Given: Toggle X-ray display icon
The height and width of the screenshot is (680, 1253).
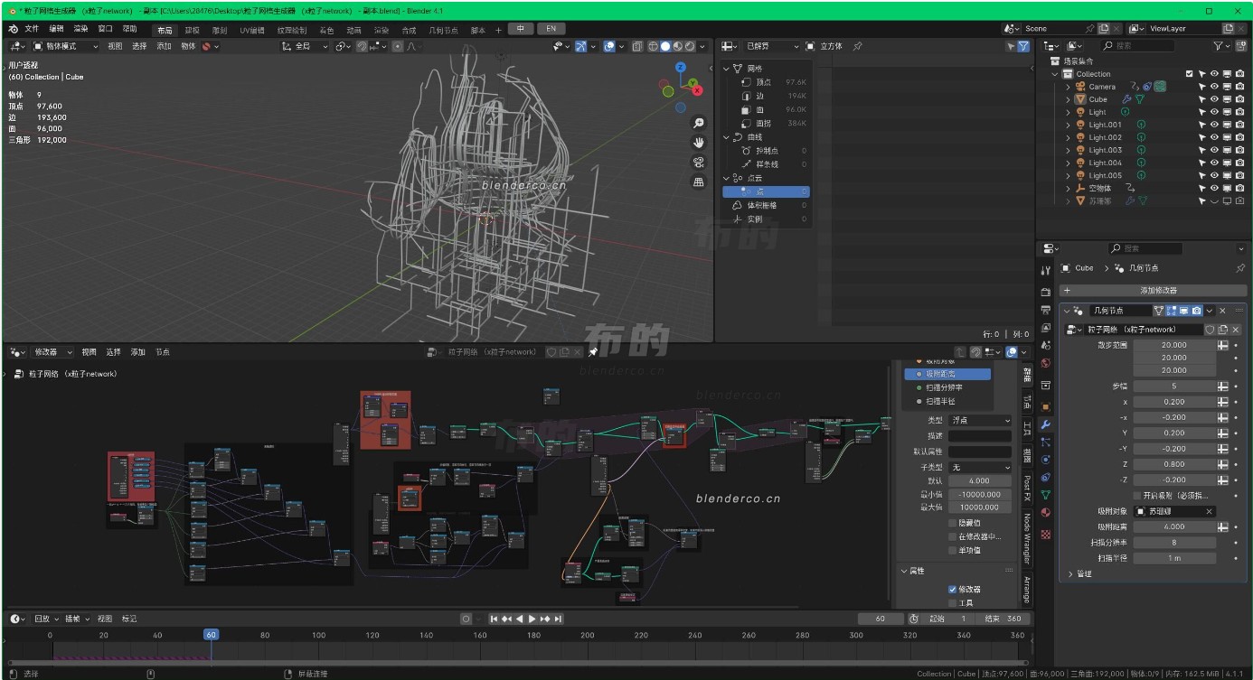Looking at the screenshot, I should pyautogui.click(x=637, y=46).
